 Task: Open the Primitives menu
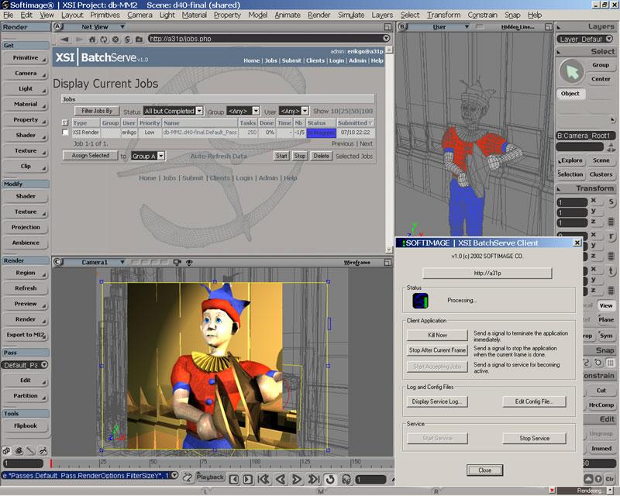pyautogui.click(x=105, y=15)
